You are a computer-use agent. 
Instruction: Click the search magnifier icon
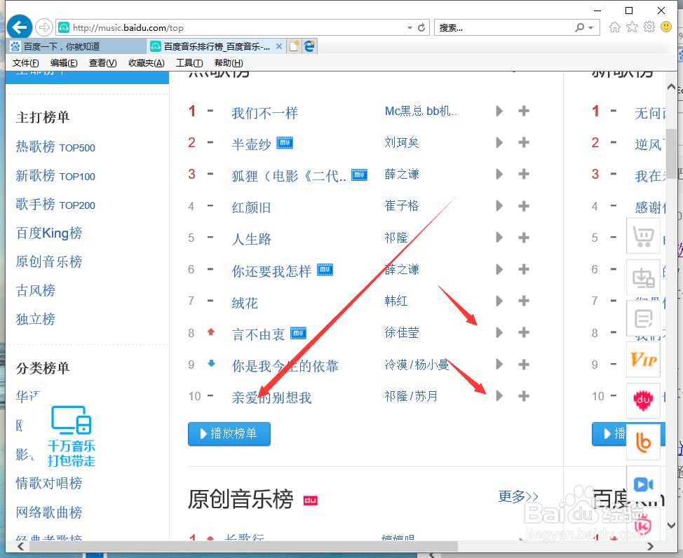coord(579,28)
